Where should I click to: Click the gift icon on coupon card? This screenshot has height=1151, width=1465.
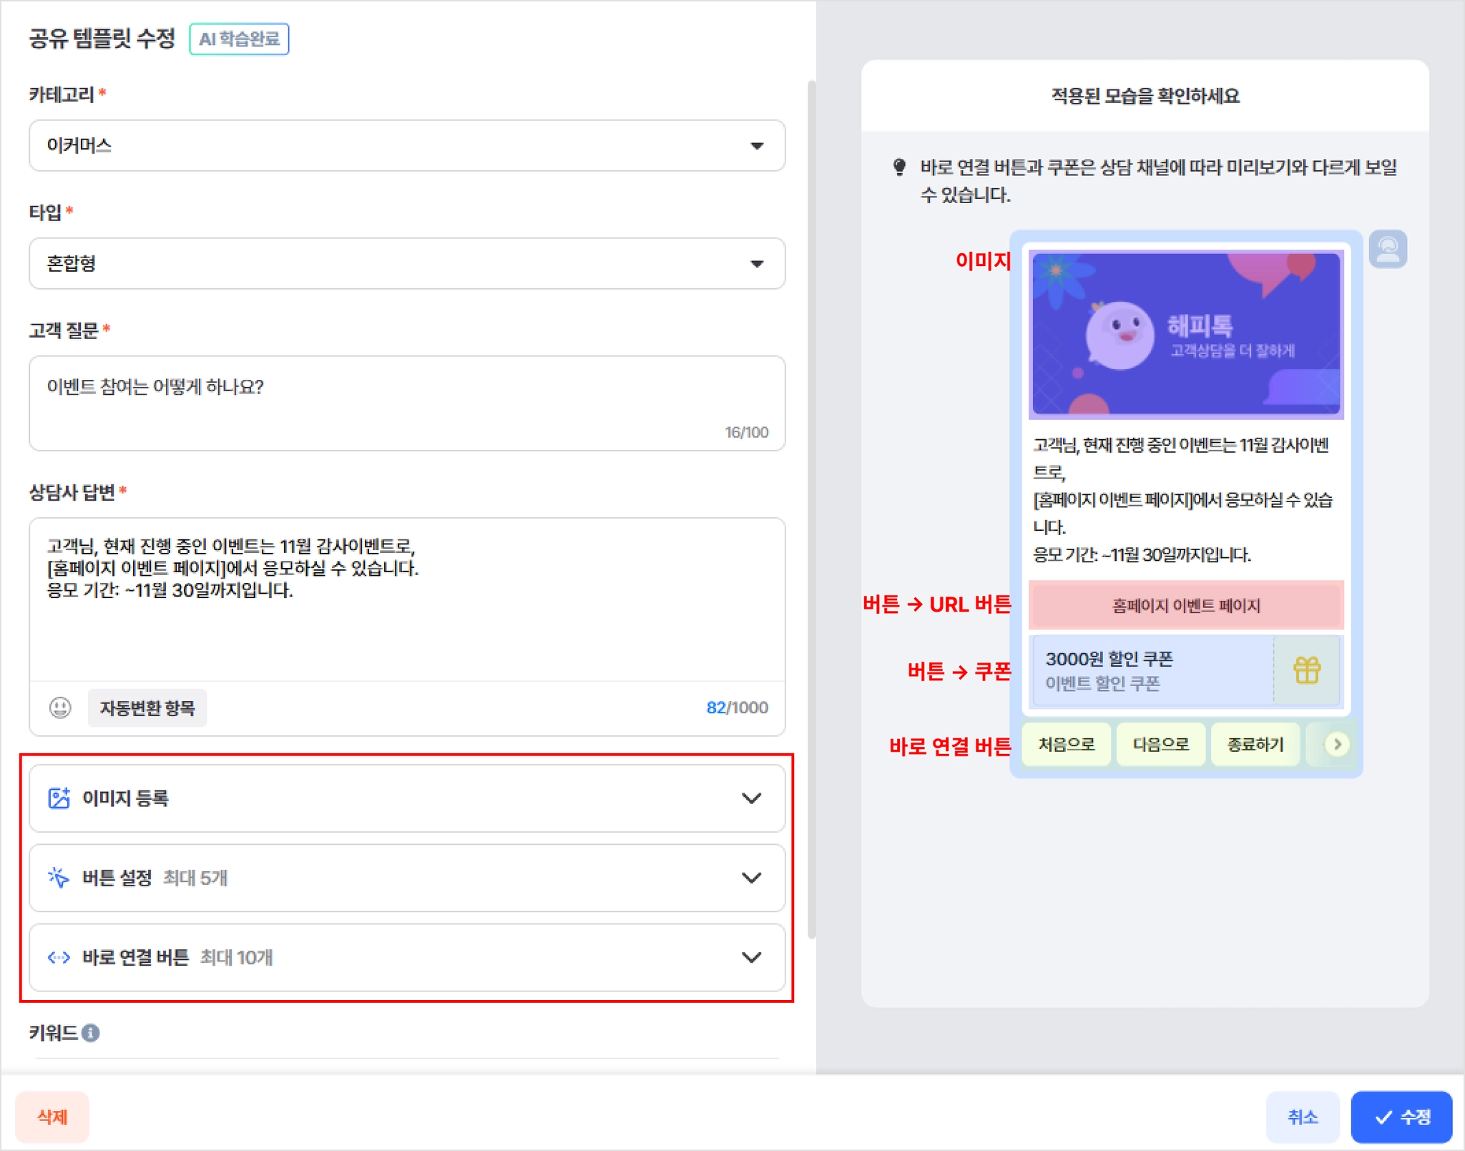[1306, 670]
